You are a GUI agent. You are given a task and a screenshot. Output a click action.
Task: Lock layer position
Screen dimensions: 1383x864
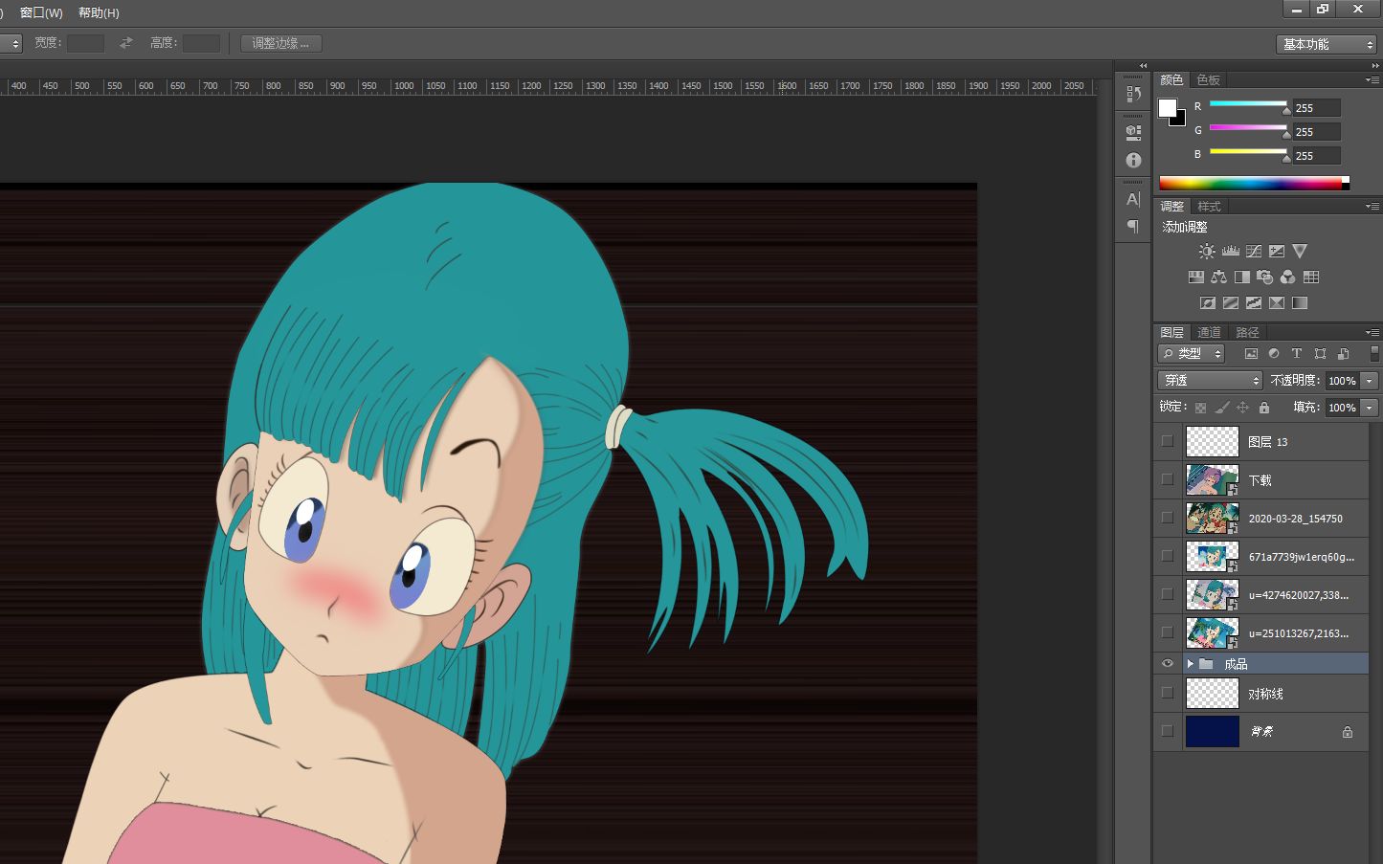[1242, 408]
